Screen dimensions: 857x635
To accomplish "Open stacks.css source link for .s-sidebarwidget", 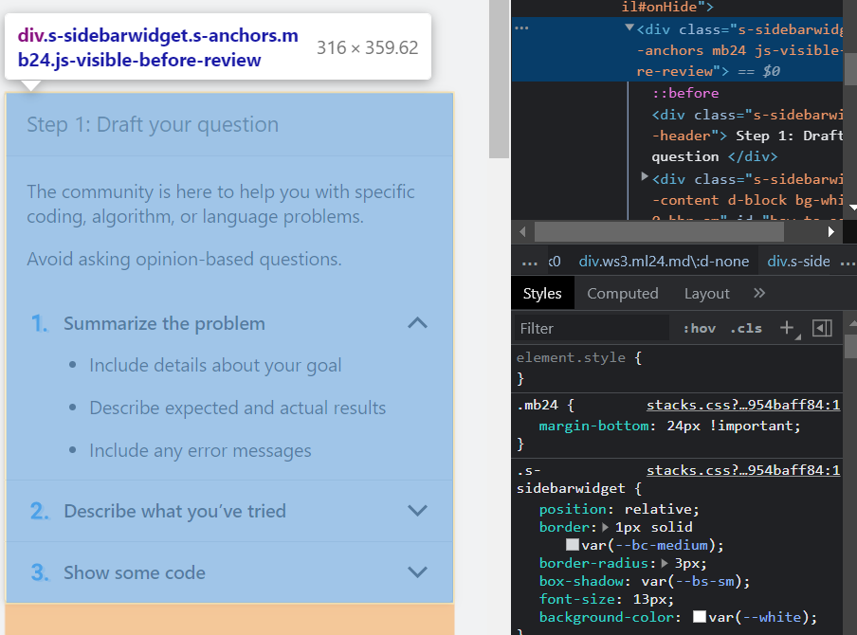I will (743, 470).
